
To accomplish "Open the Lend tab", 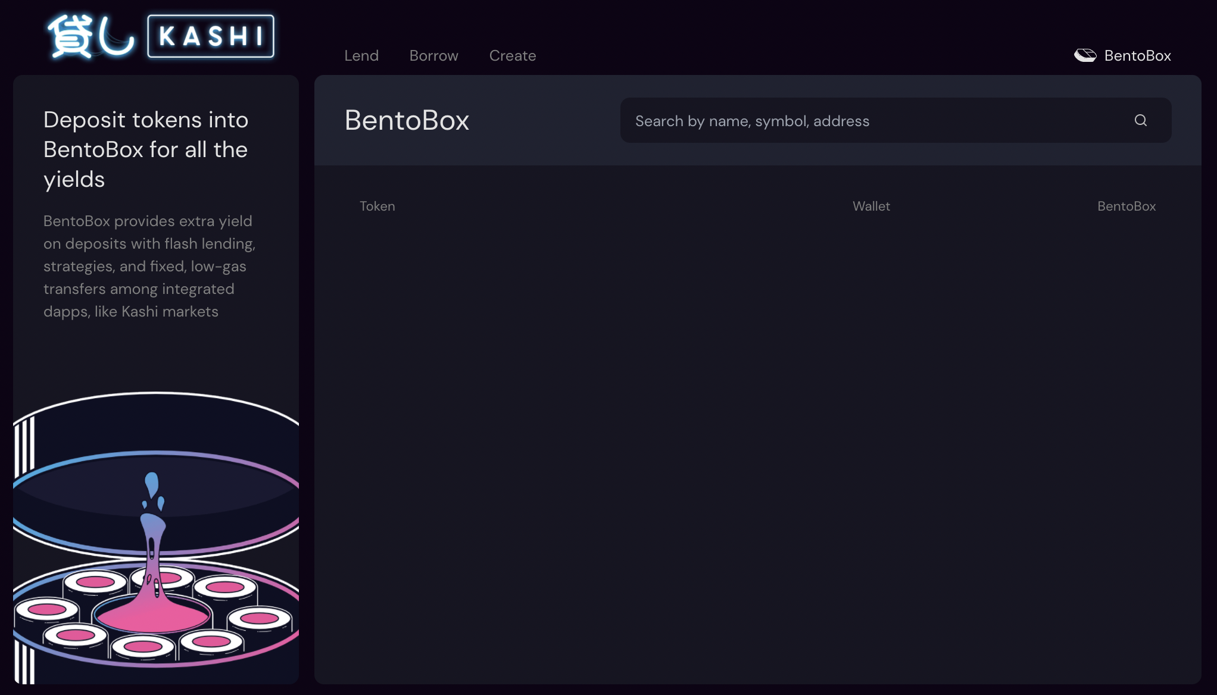I will point(361,55).
